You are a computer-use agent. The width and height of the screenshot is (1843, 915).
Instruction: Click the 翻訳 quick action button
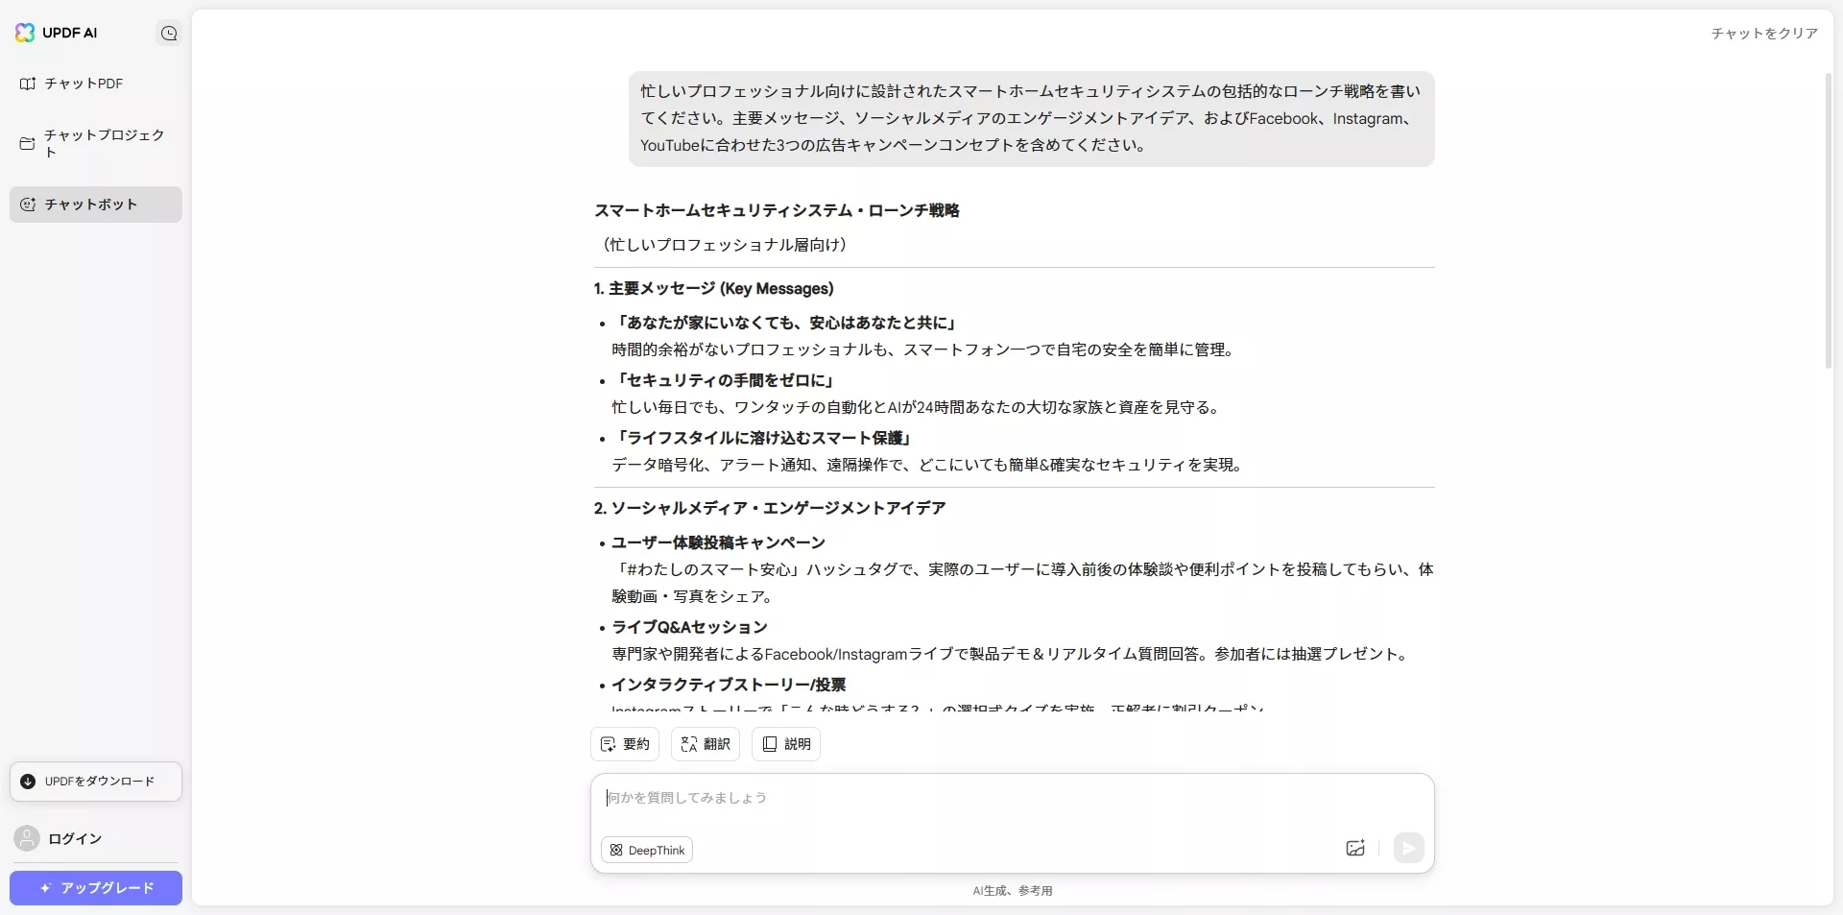[x=706, y=744]
